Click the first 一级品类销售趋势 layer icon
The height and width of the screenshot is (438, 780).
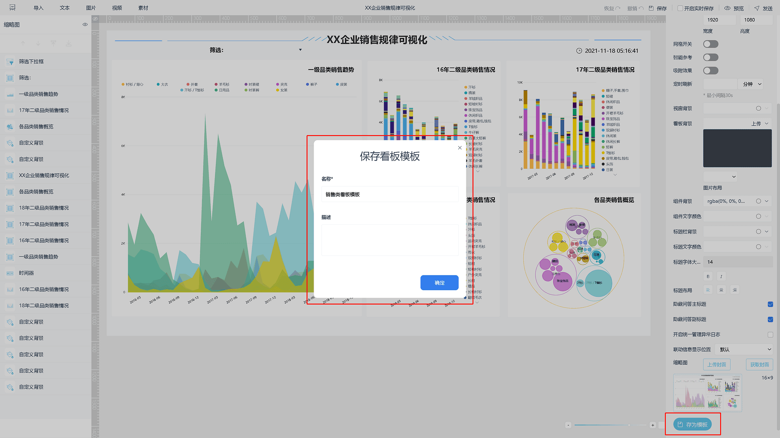10,94
